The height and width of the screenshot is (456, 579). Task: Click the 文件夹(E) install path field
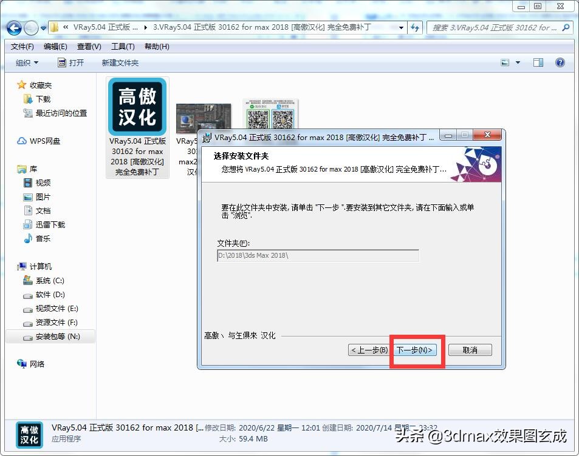click(318, 255)
